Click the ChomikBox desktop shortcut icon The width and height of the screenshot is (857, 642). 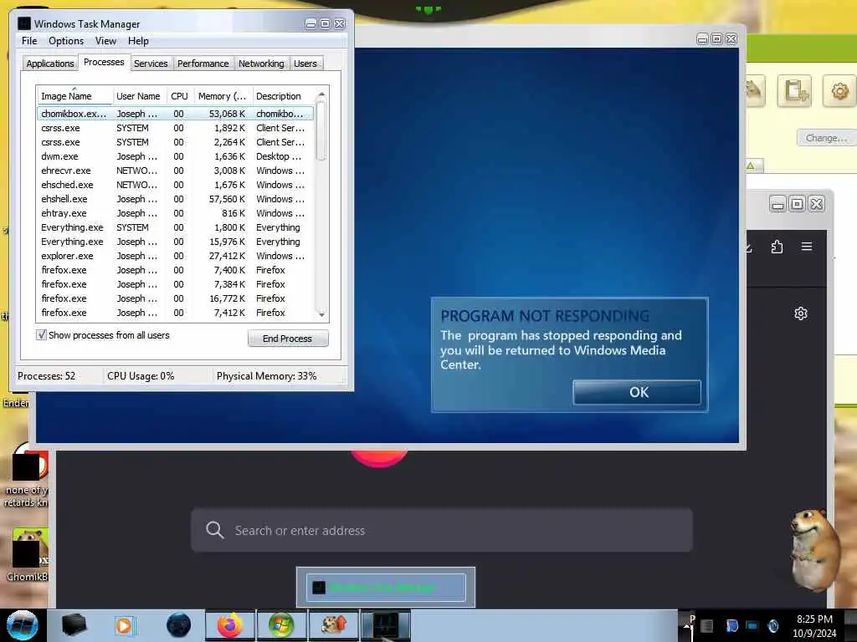point(28,554)
